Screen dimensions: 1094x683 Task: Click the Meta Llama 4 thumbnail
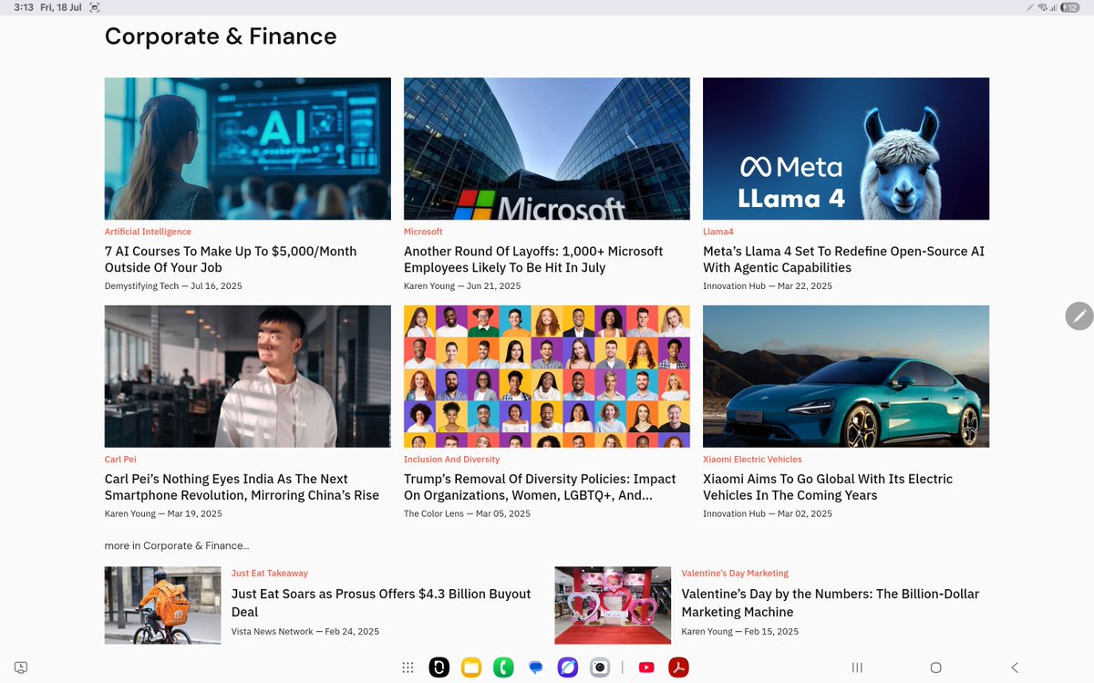(846, 149)
